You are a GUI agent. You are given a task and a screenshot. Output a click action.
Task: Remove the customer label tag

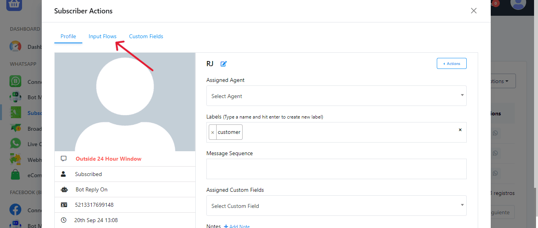213,132
